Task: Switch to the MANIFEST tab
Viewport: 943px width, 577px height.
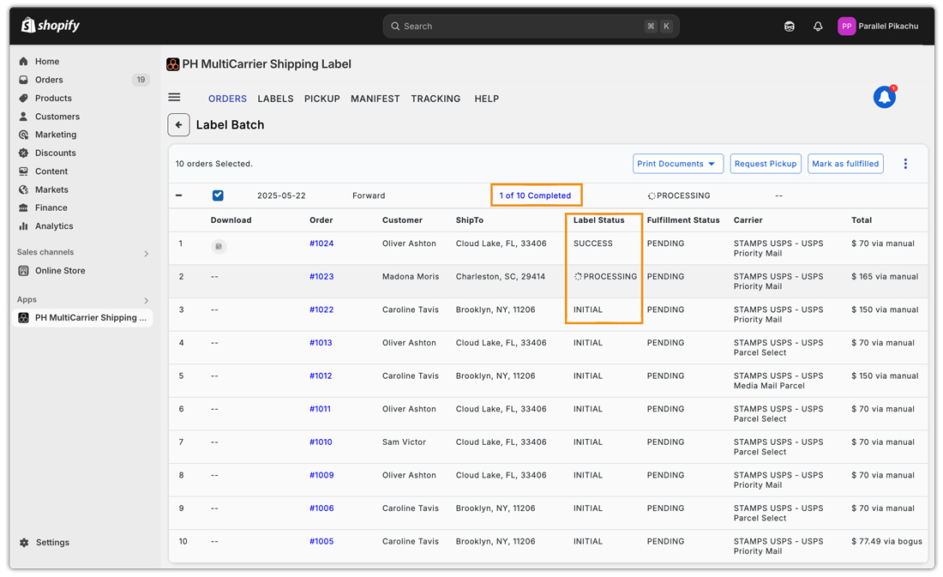Action: tap(375, 99)
